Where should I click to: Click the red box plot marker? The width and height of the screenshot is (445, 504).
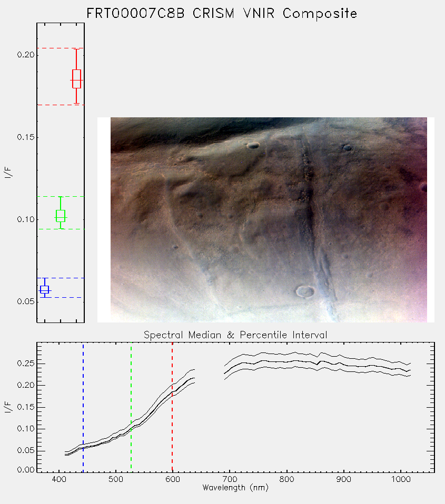(x=76, y=79)
